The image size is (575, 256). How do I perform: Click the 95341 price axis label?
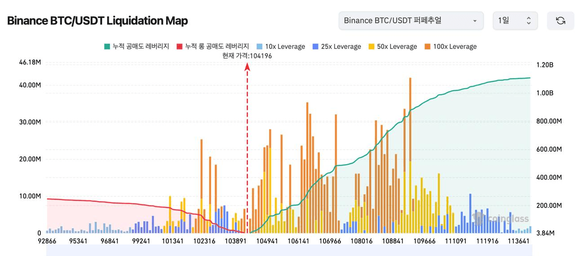click(x=78, y=241)
